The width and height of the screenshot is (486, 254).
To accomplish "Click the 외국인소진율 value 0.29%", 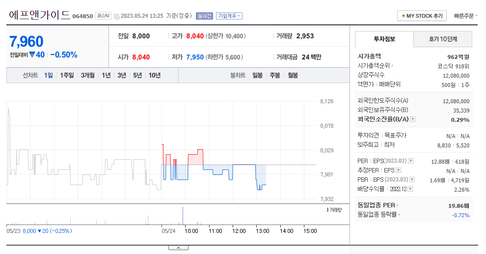I will click(x=460, y=120).
